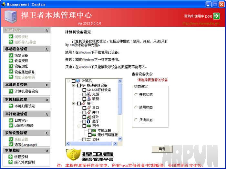Click the green arrow icon beside USB使用痕迹
The height and width of the screenshot is (169, 226).
pos(11,125)
